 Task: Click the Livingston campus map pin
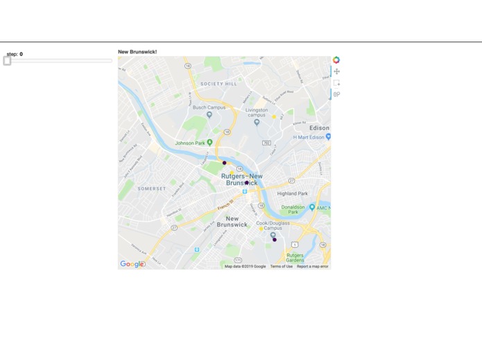click(257, 123)
